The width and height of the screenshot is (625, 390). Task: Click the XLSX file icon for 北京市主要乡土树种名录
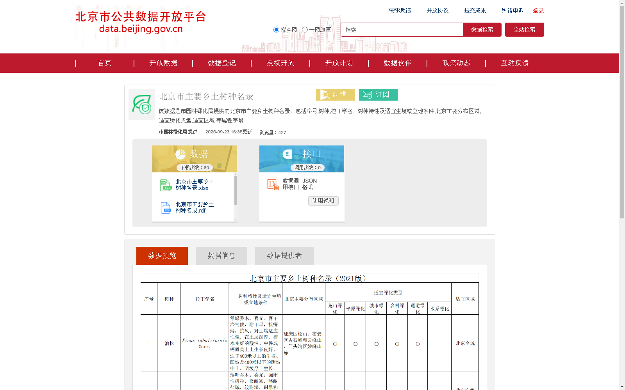click(166, 185)
